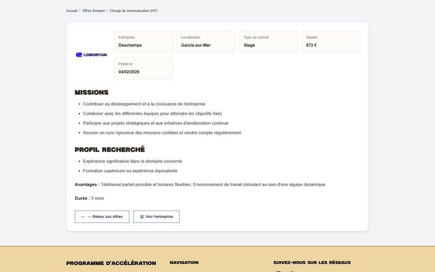Image resolution: width=435 pixels, height=272 pixels.
Task: Select mission 'Contribuer au développement et à la croissance'
Action: coord(144,104)
